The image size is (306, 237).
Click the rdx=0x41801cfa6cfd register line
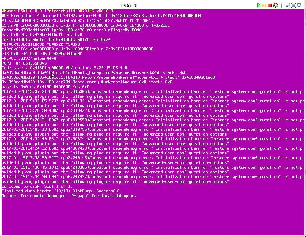56,40
